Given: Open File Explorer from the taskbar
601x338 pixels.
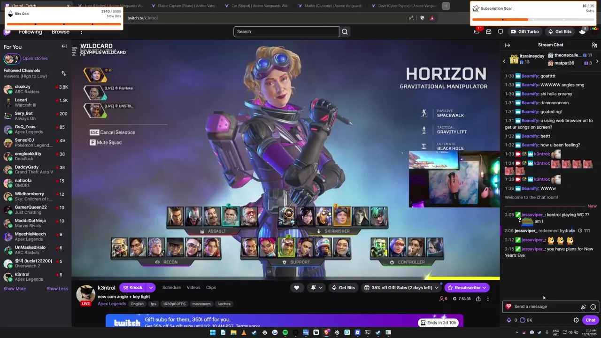Looking at the screenshot, I should [x=233, y=332].
